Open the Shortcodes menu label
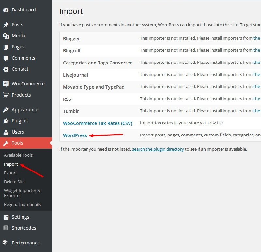 [x=24, y=228]
